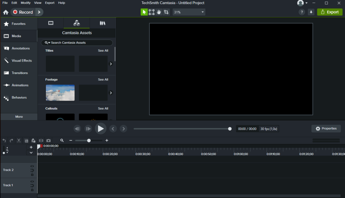
Task: Open the Library books tab icon
Action: [102, 23]
